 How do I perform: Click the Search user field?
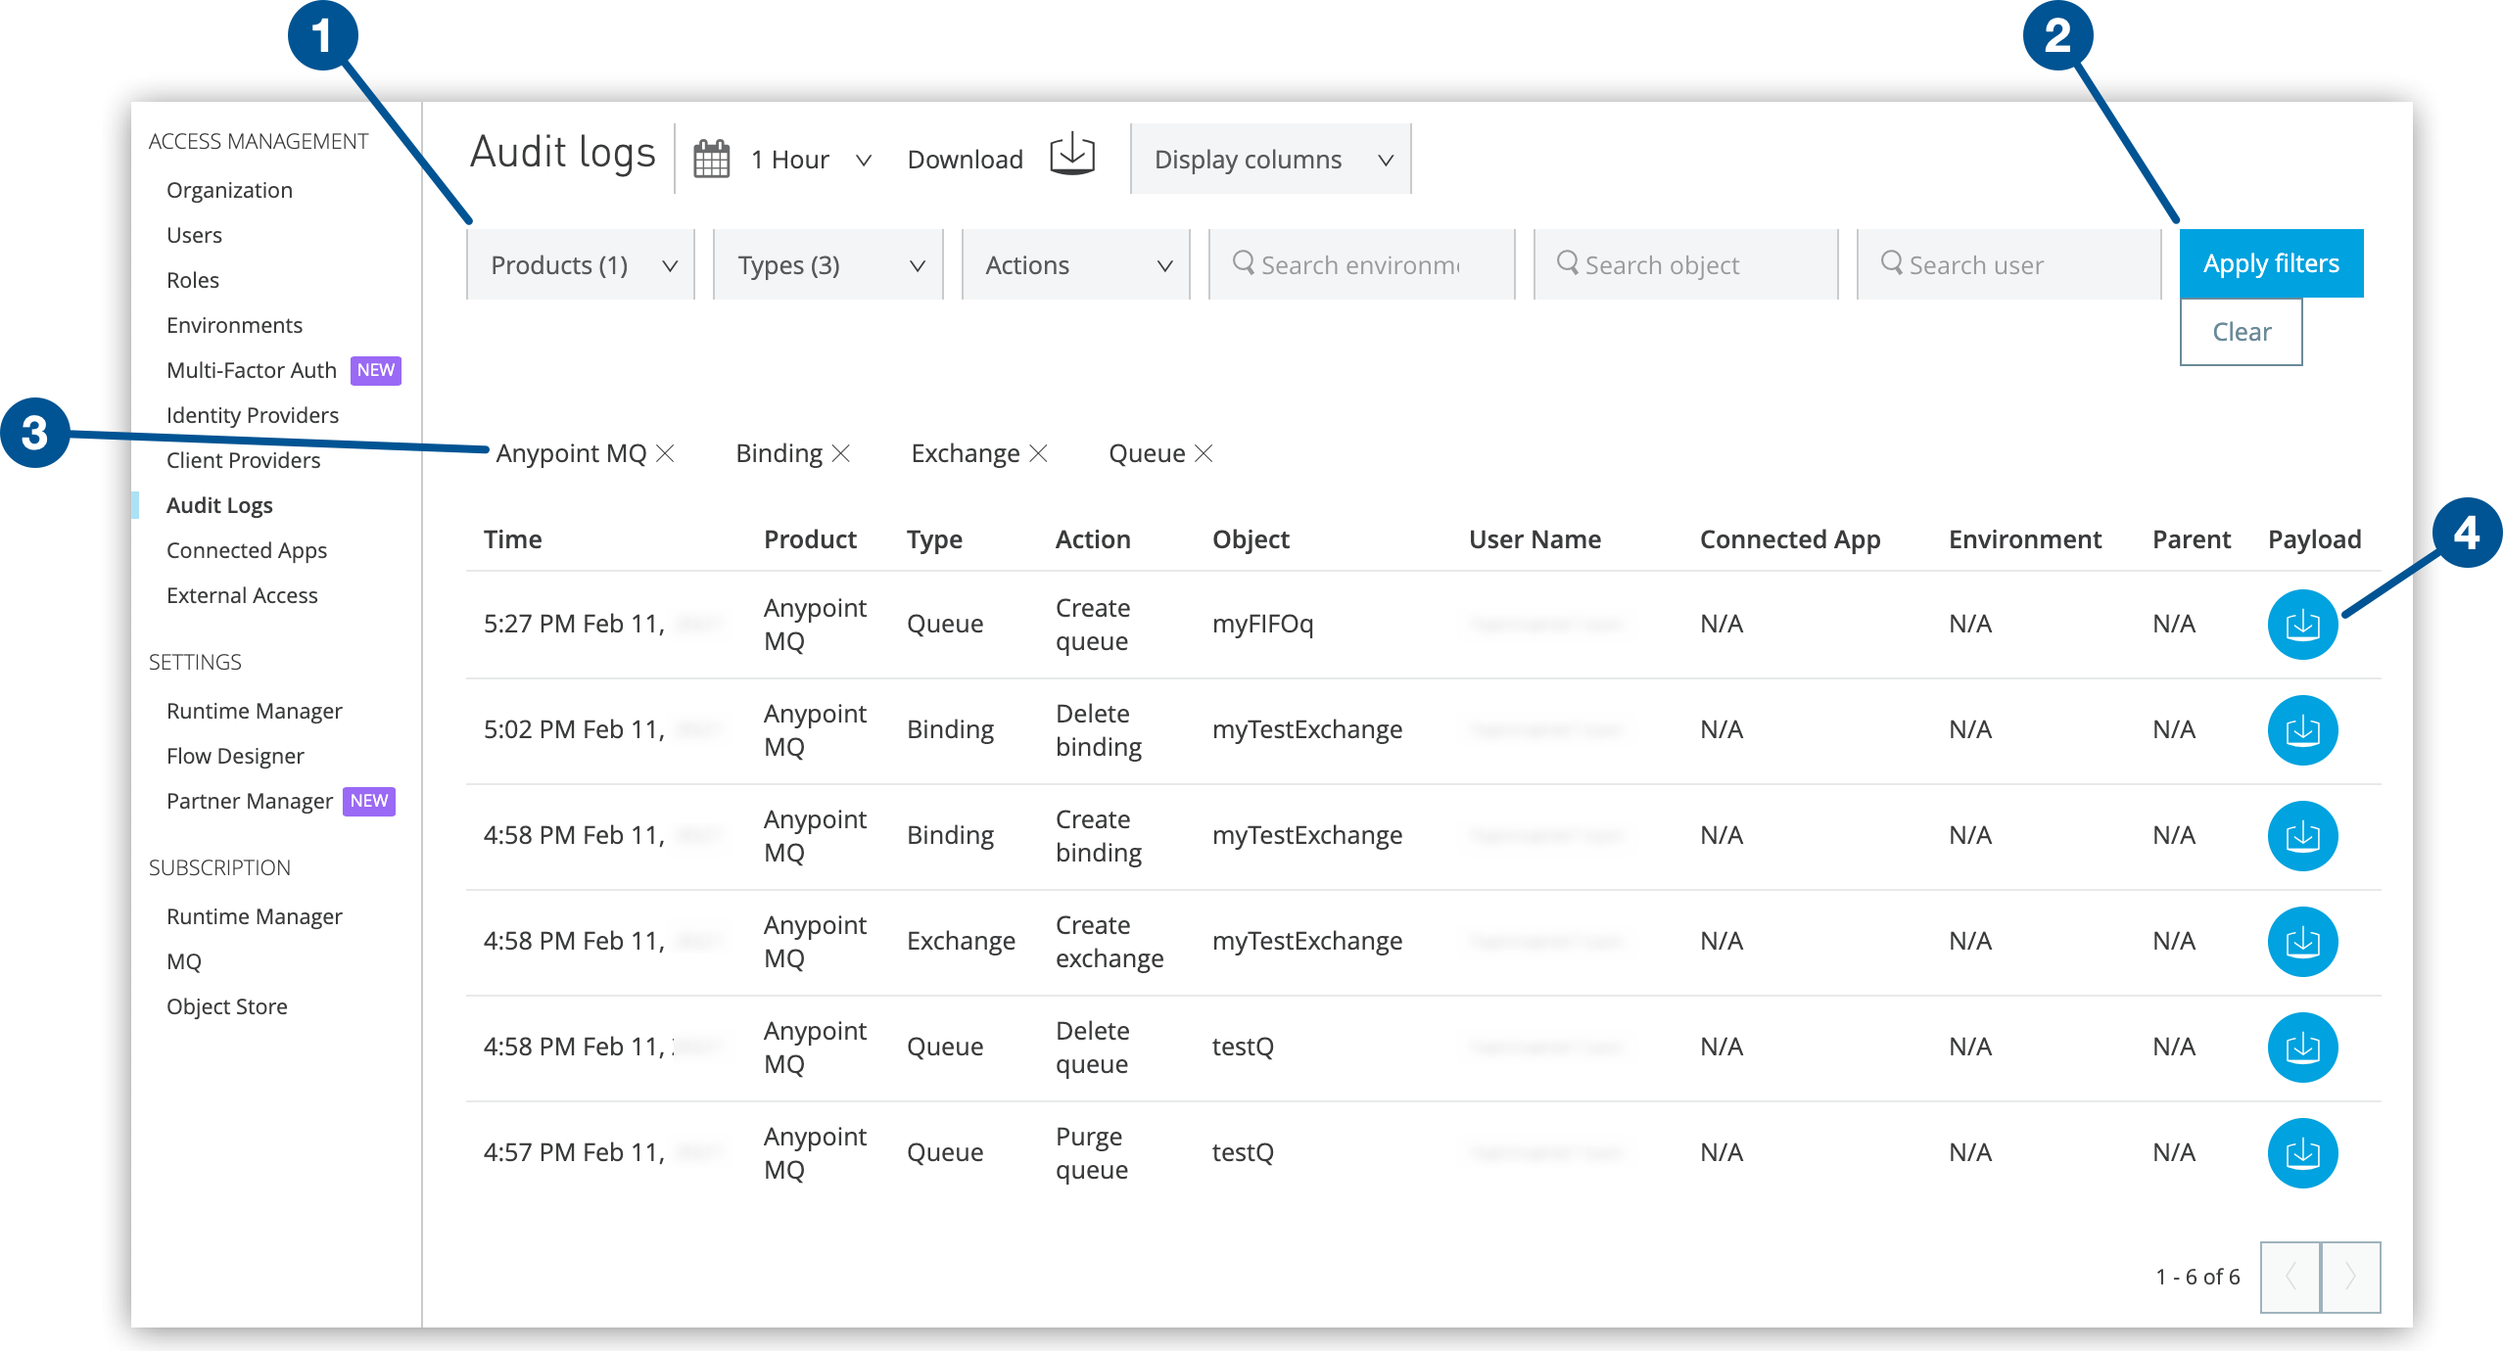[x=2009, y=264]
